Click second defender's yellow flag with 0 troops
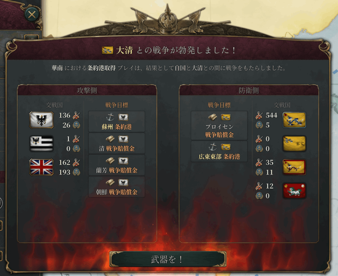This screenshot has height=276, width=338. pyautogui.click(x=294, y=143)
